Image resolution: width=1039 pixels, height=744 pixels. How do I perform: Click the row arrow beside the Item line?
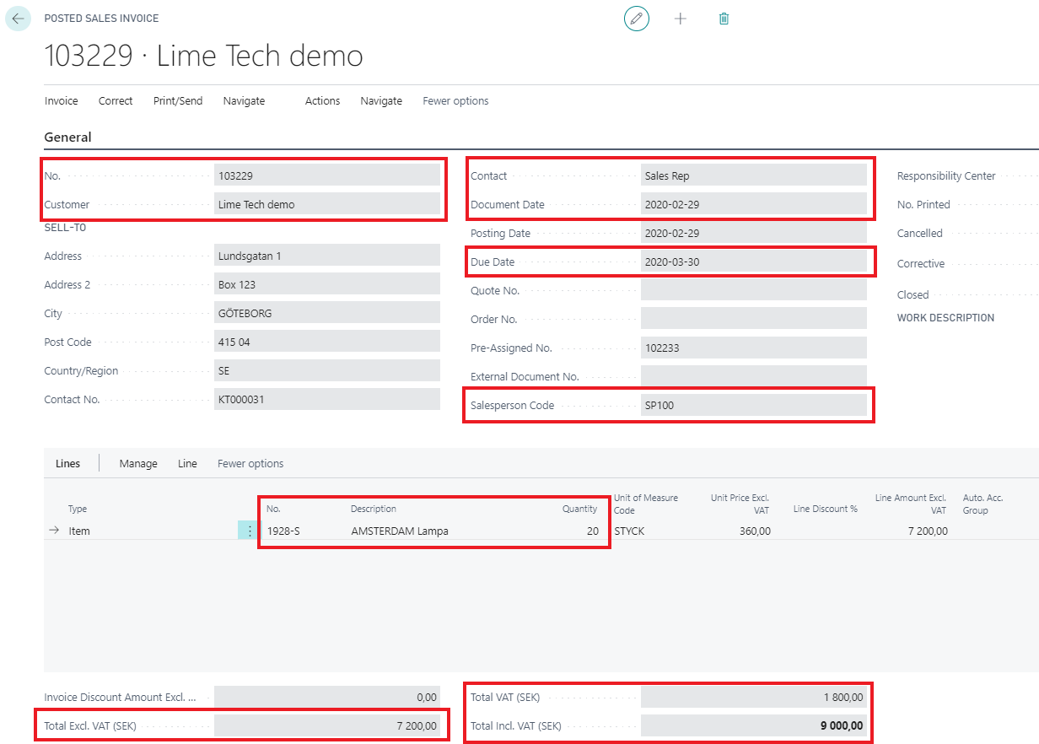pyautogui.click(x=54, y=531)
